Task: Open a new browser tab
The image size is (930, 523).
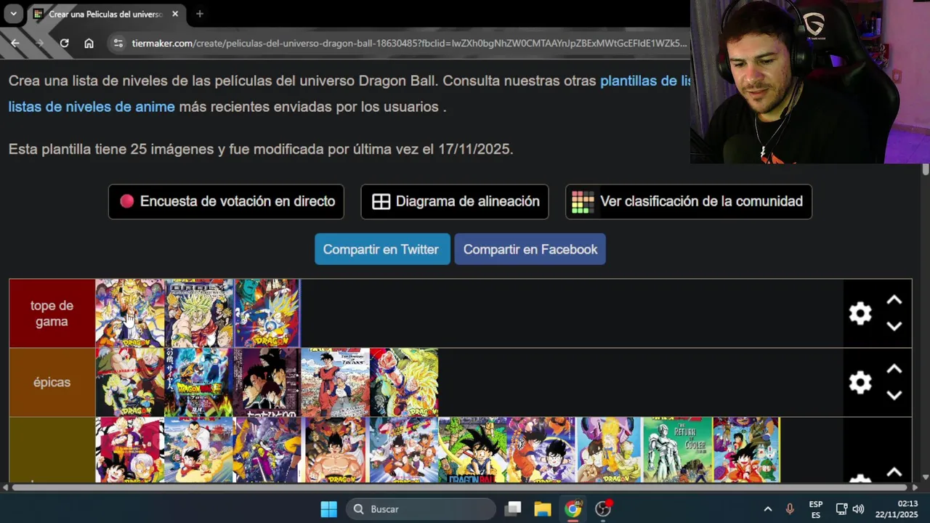Action: (x=199, y=14)
